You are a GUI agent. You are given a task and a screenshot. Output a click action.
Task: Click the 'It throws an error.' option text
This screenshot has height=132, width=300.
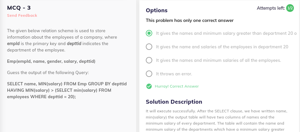coord(174,74)
